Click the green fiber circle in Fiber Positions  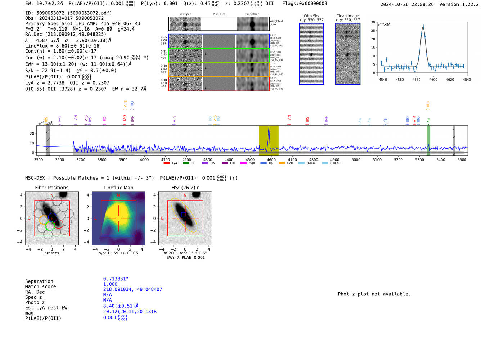click(x=50, y=226)
